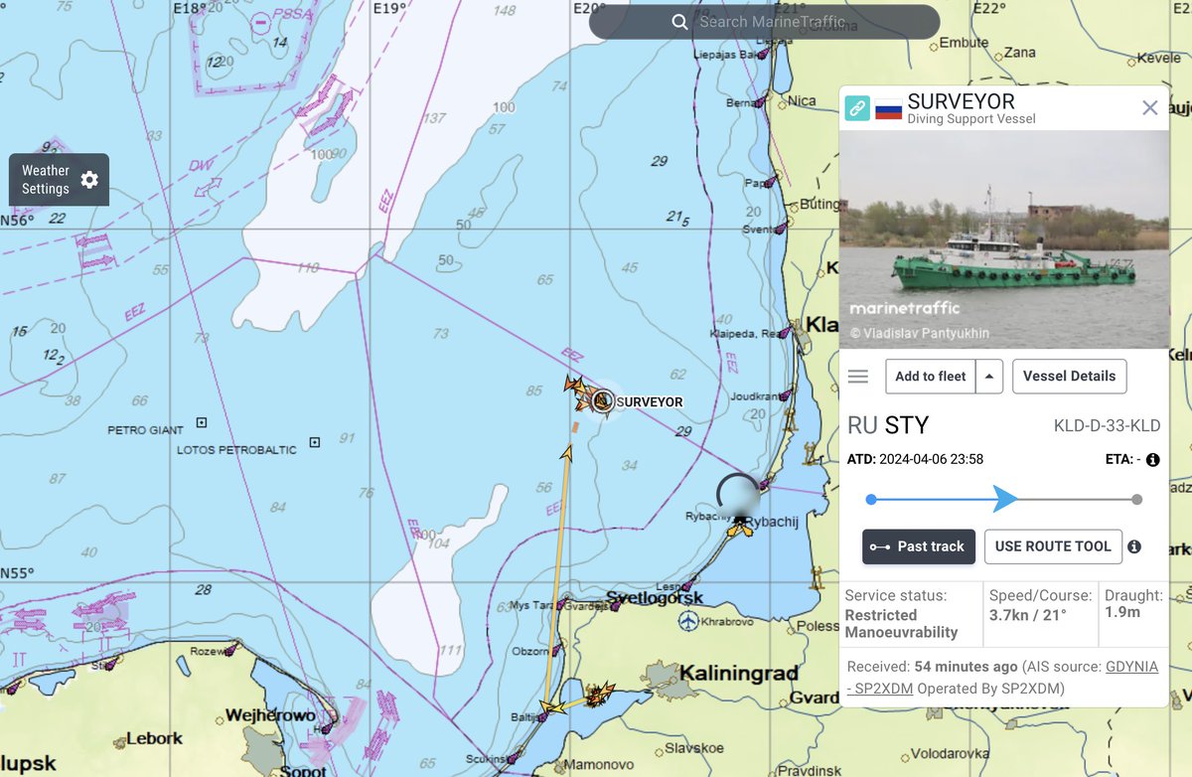Viewport: 1192px width, 777px height.
Task: Click the SURVEYOR map label
Action: (x=650, y=401)
